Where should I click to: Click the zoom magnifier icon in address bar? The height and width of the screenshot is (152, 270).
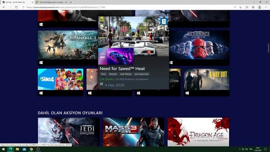(235, 7)
